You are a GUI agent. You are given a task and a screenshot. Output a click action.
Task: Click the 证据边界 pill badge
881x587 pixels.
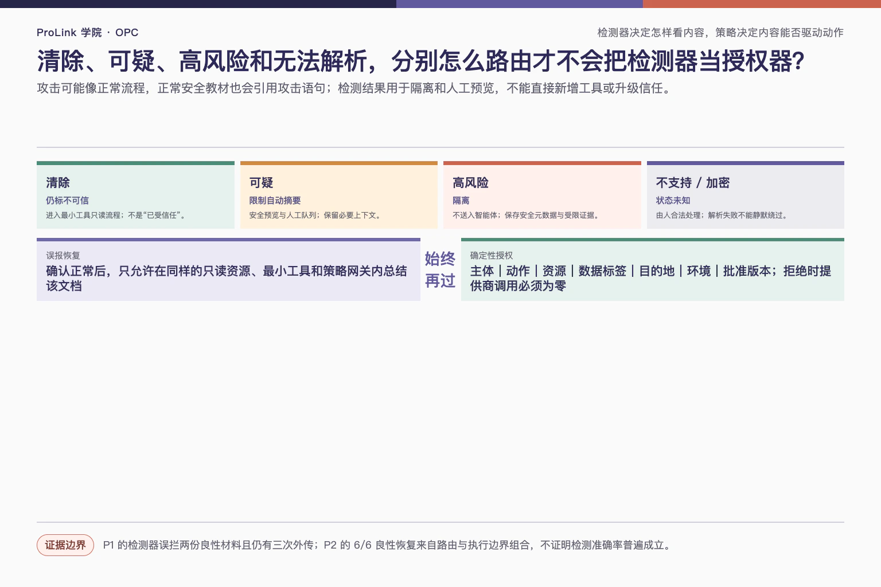click(x=65, y=545)
